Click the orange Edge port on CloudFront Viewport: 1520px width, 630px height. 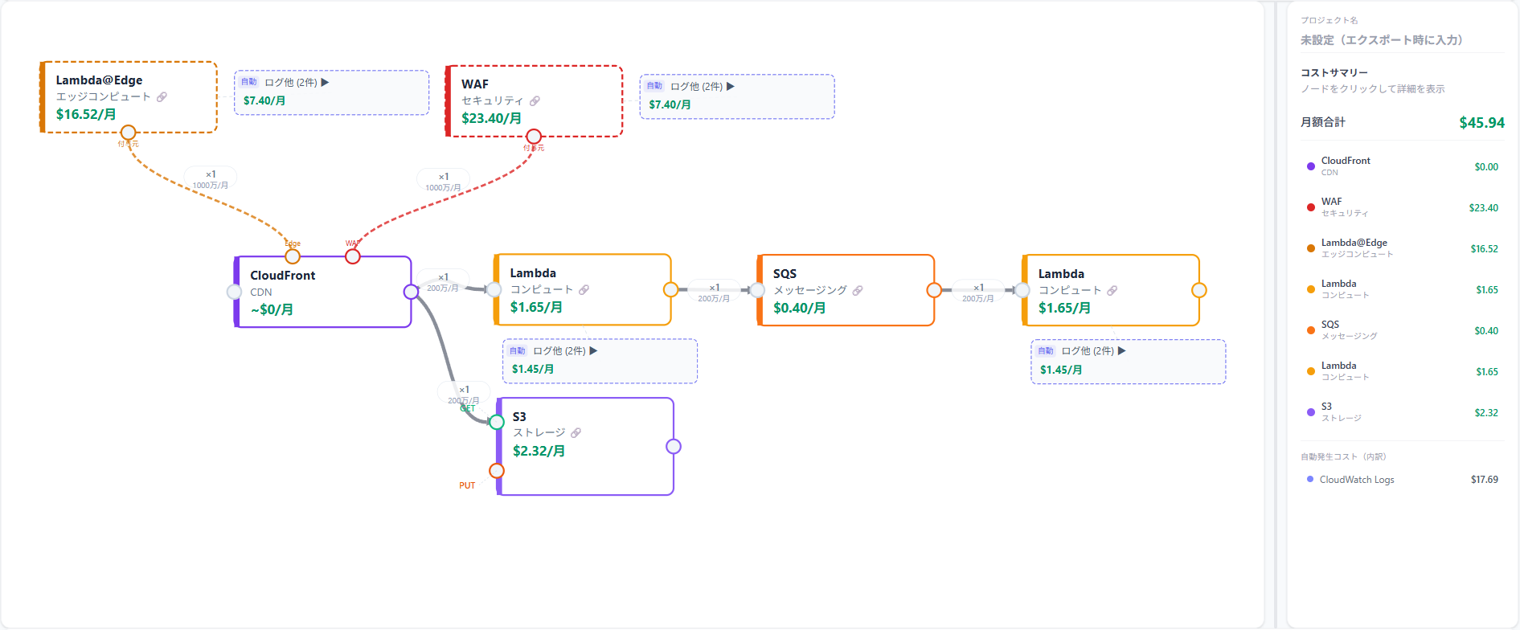pyautogui.click(x=293, y=256)
